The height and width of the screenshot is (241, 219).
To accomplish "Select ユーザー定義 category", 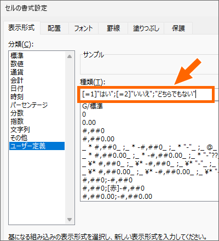I will [37, 146].
